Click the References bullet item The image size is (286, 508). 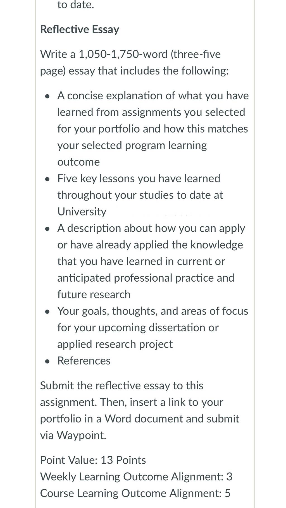pos(84,361)
